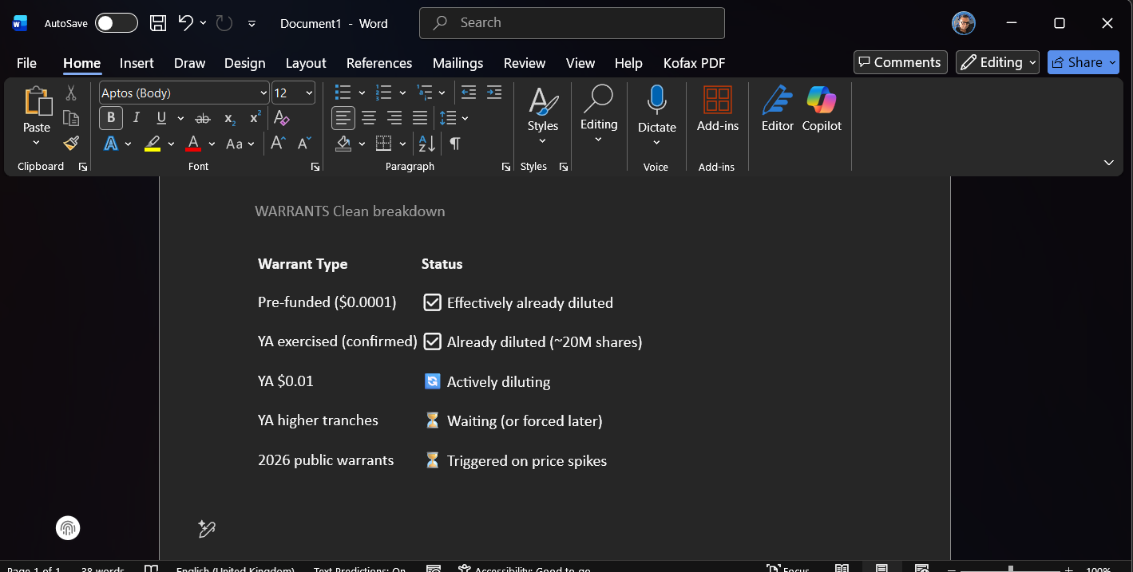Open the Review tab
The image size is (1133, 572).
click(x=525, y=63)
